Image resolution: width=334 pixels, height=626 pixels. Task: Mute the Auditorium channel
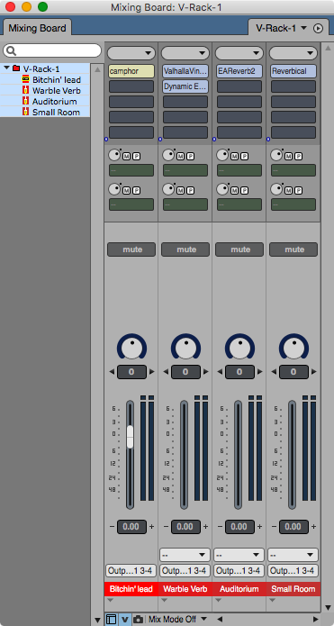(x=239, y=249)
